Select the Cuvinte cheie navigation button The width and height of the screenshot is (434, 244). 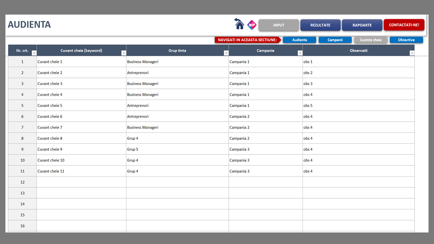coord(371,40)
